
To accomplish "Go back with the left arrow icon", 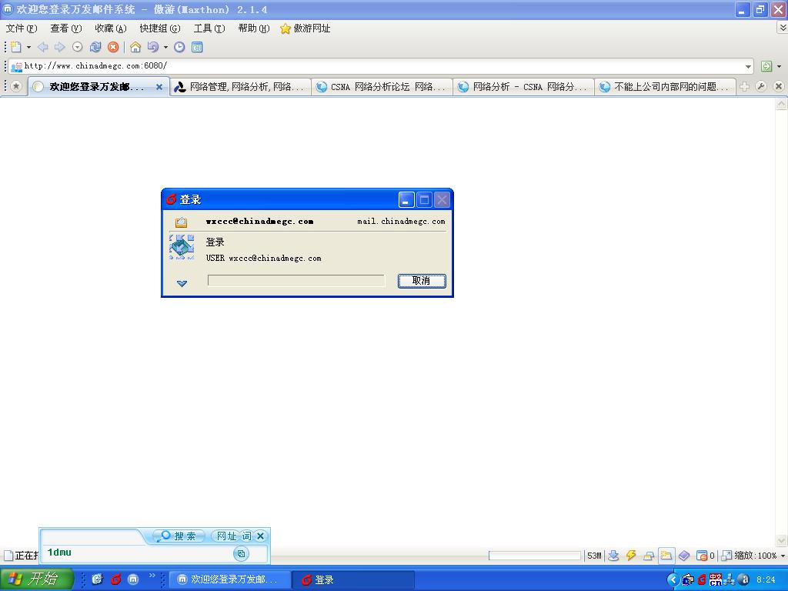I will click(x=43, y=47).
